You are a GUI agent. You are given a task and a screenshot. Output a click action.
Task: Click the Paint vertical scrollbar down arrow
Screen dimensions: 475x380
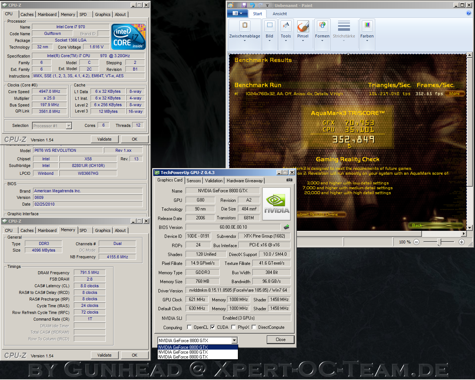tap(470, 227)
